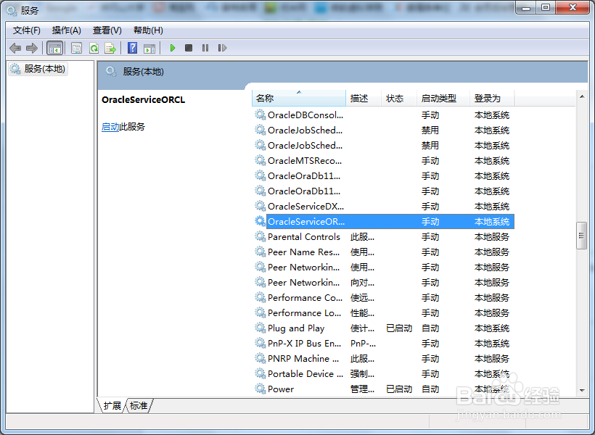
Task: Go forward with the toolbar forward arrow
Action: [32, 48]
